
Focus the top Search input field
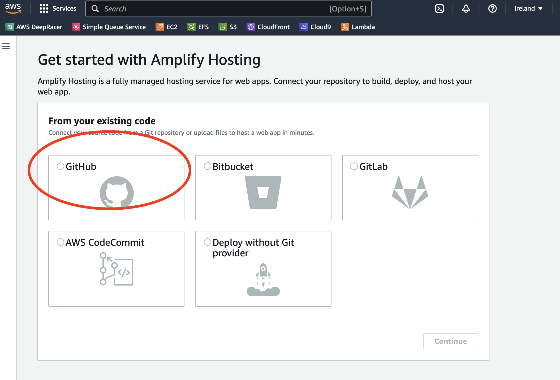pos(229,9)
